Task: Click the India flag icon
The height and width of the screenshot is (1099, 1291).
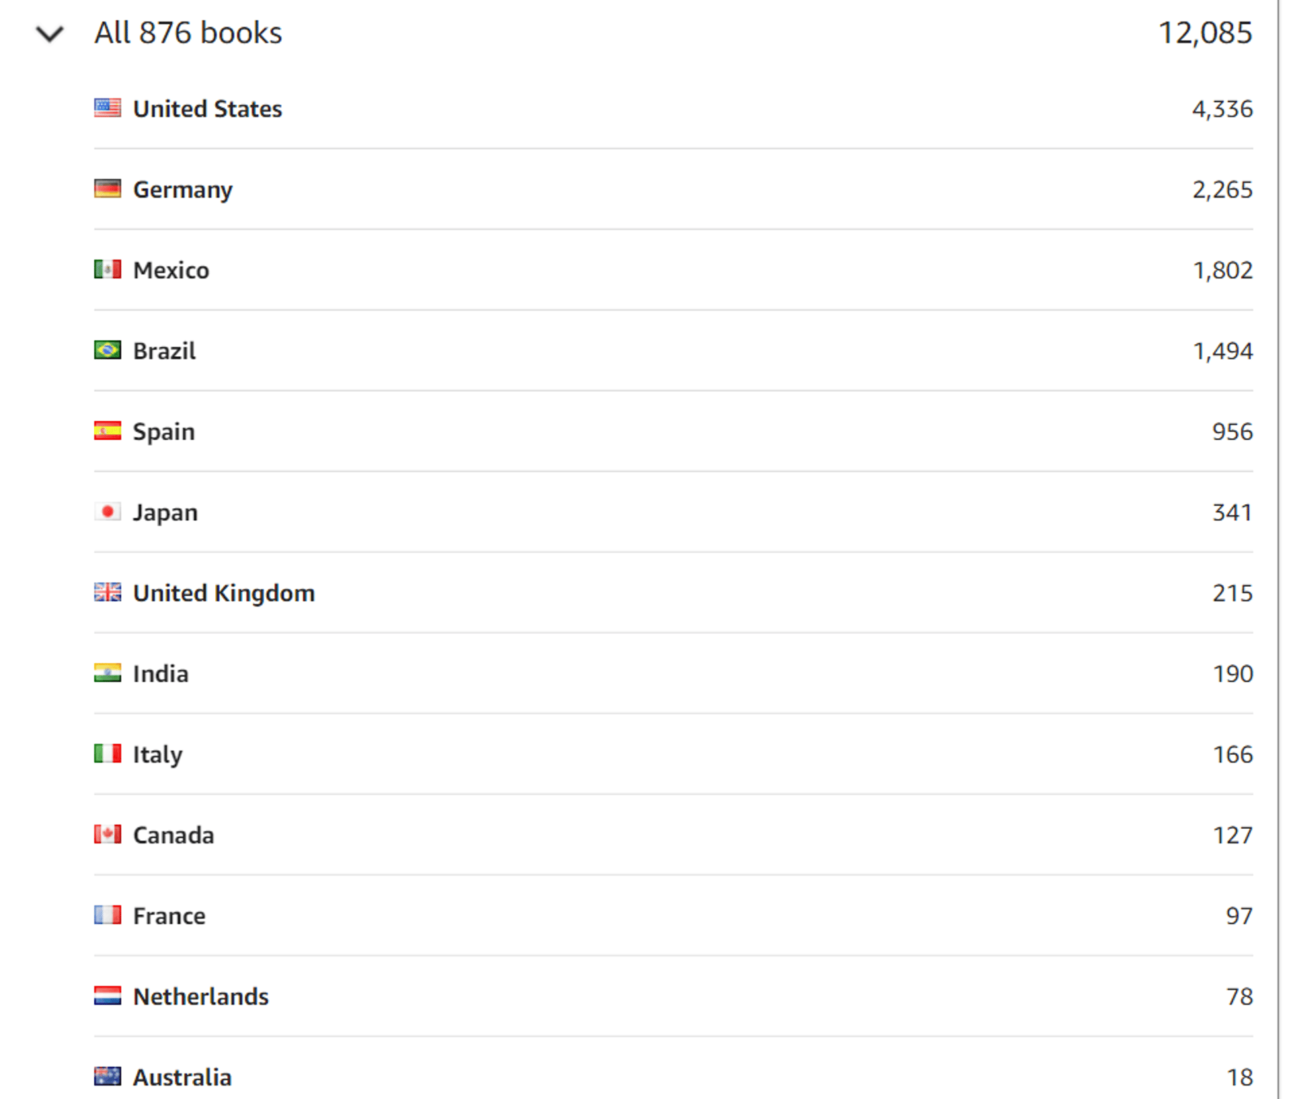Action: [108, 673]
